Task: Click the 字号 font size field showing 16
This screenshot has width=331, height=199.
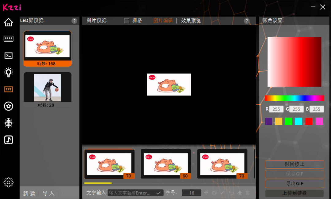Action: [192, 193]
